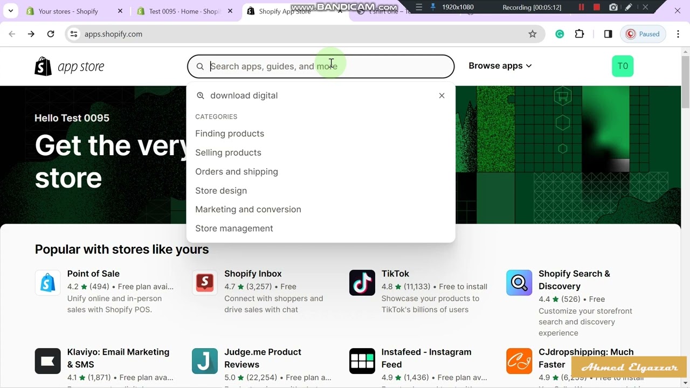Expand the Browse apps dropdown
Screen dimensions: 690x388
coord(500,66)
